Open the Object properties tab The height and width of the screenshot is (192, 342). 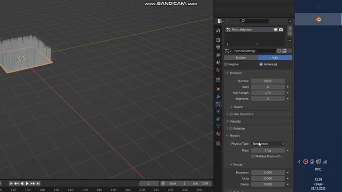pos(219,89)
